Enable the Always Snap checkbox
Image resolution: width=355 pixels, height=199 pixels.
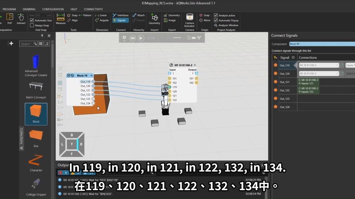point(32,25)
